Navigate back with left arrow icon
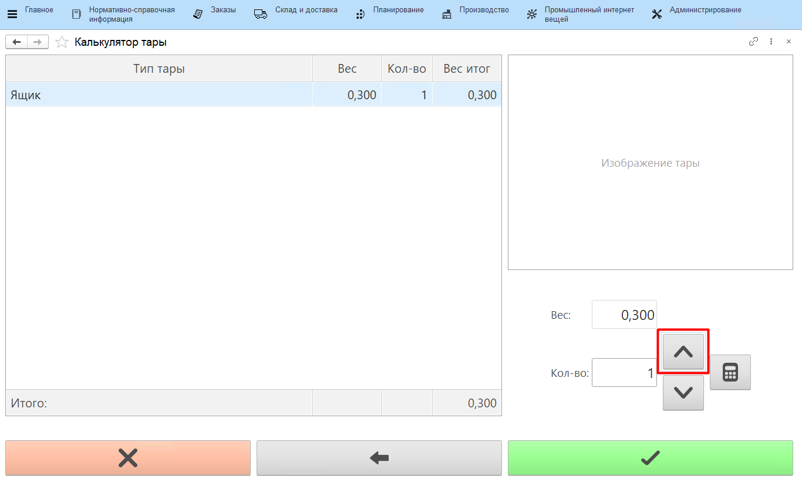 click(16, 42)
